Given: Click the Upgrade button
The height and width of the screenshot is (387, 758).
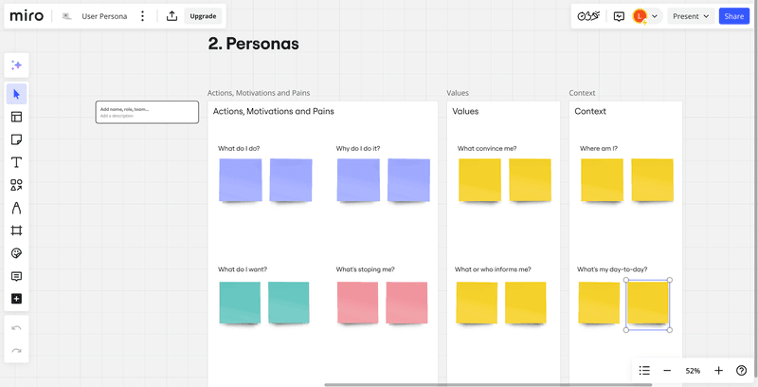Looking at the screenshot, I should coord(203,16).
